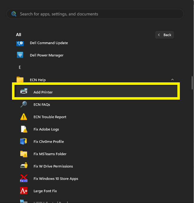This screenshot has height=203, width=194.
Task: Click the ECN Trouble Report warning icon
Action: [24, 117]
